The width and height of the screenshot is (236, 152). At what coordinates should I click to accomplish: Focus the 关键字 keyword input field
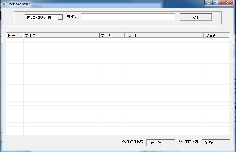coord(128,17)
